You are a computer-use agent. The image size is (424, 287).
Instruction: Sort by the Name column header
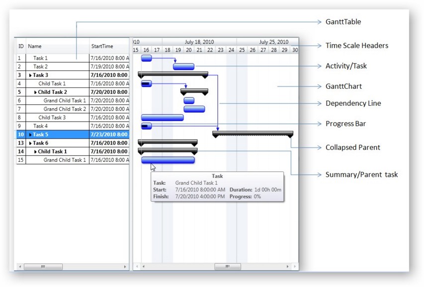pos(57,46)
